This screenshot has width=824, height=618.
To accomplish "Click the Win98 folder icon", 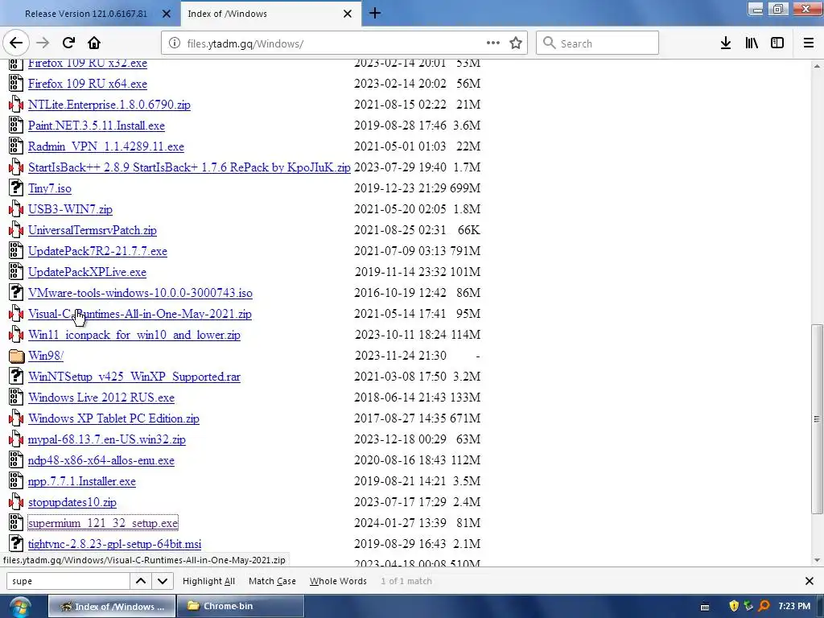I will [16, 356].
